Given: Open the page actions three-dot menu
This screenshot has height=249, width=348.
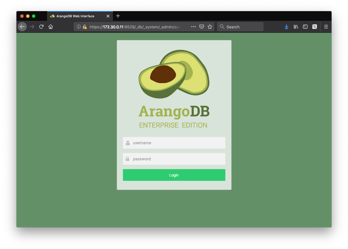Looking at the screenshot, I should (x=193, y=27).
